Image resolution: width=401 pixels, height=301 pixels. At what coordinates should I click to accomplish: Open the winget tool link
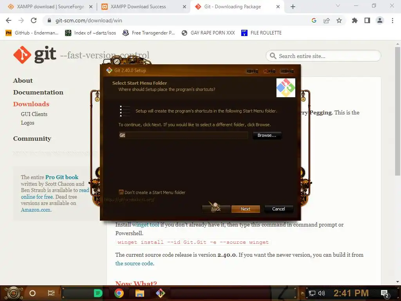coord(146,225)
